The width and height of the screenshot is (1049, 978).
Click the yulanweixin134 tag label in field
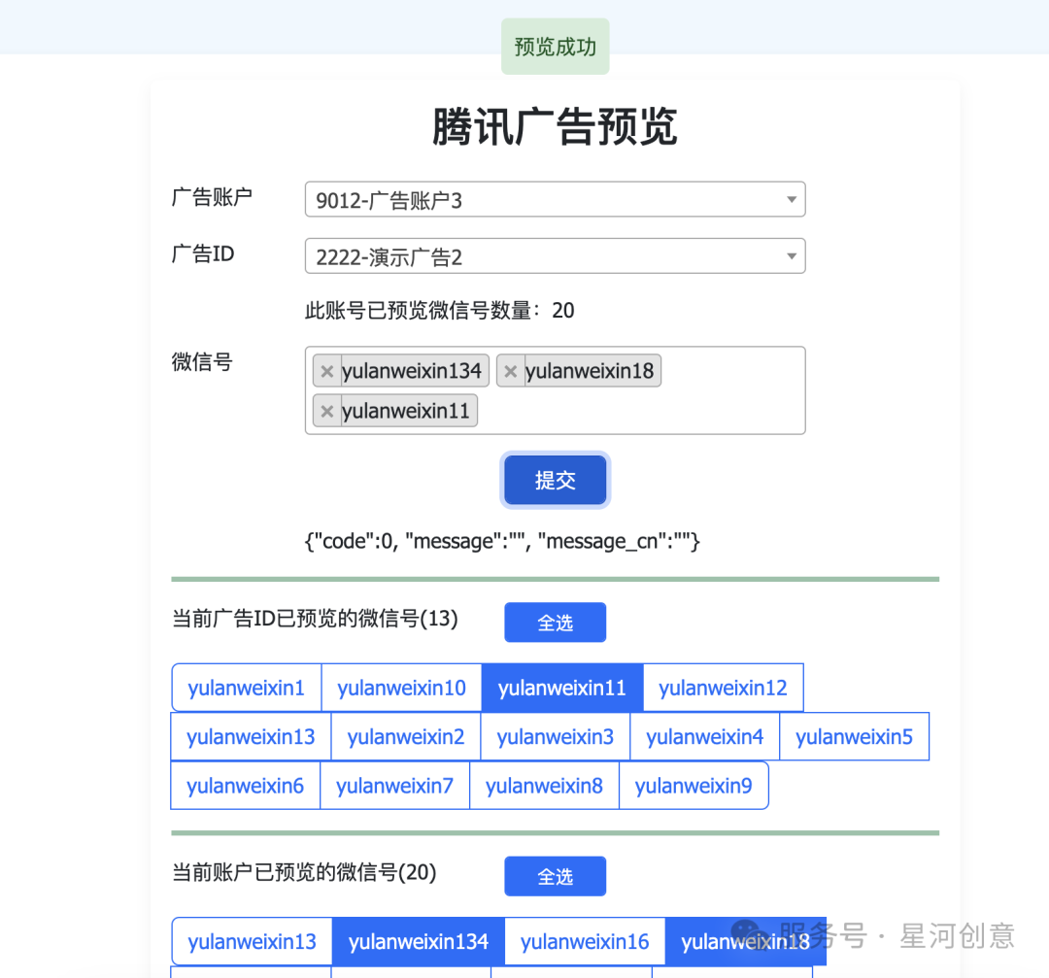point(412,371)
